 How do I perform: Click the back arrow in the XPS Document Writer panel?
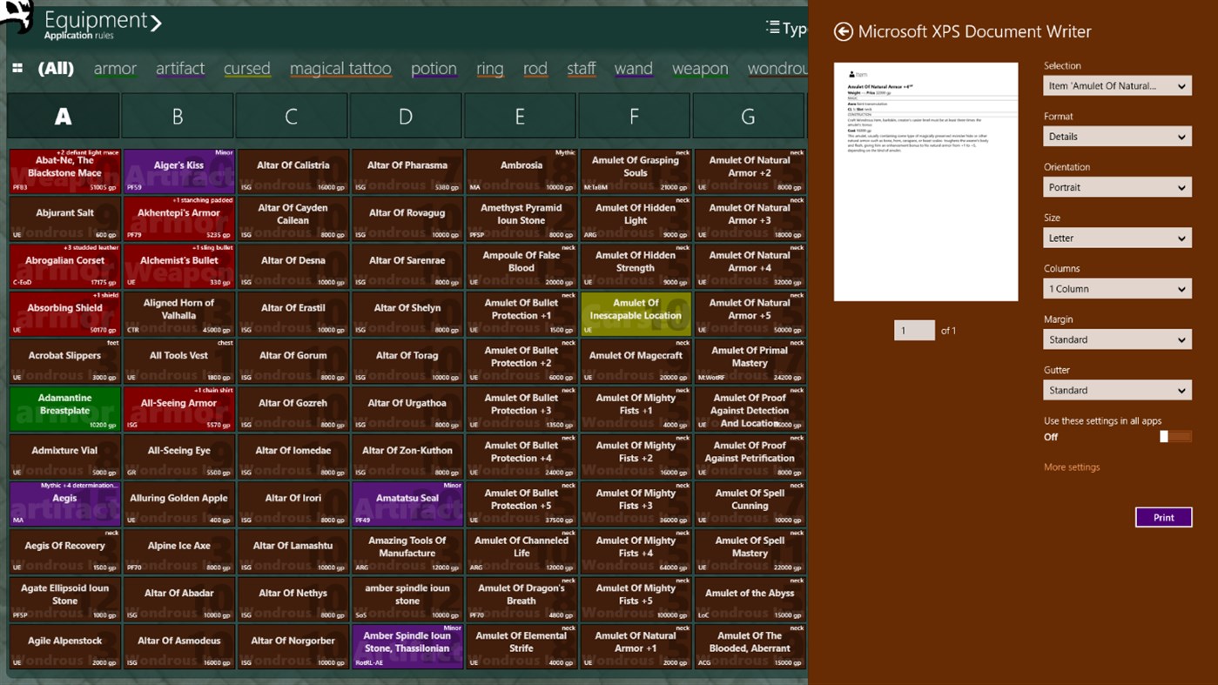point(842,31)
